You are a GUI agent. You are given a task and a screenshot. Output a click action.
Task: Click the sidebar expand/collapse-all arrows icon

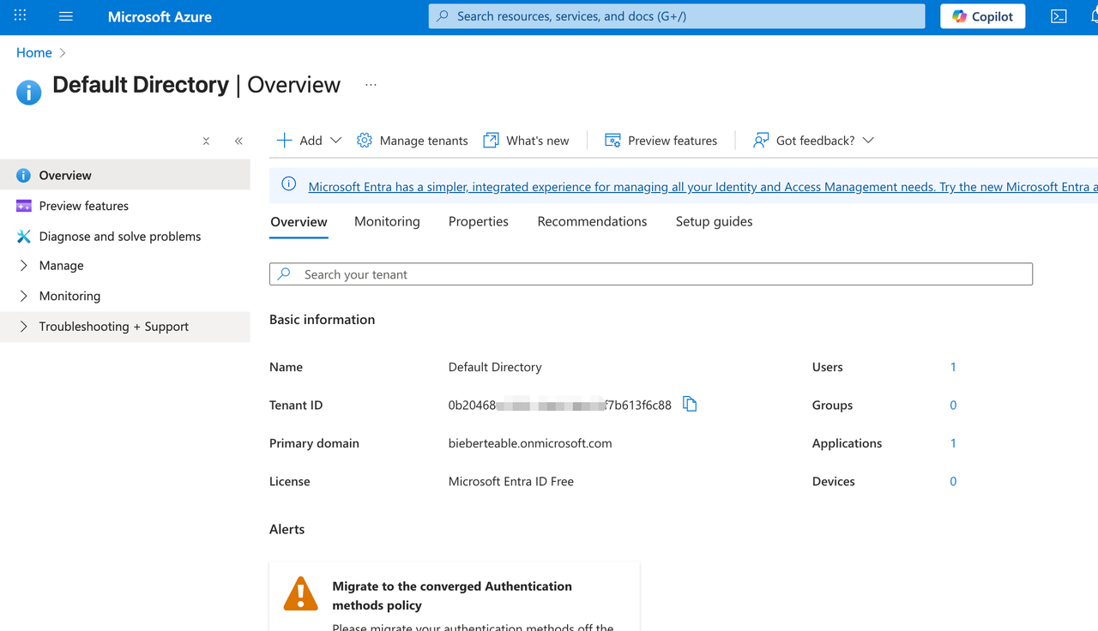tap(206, 141)
